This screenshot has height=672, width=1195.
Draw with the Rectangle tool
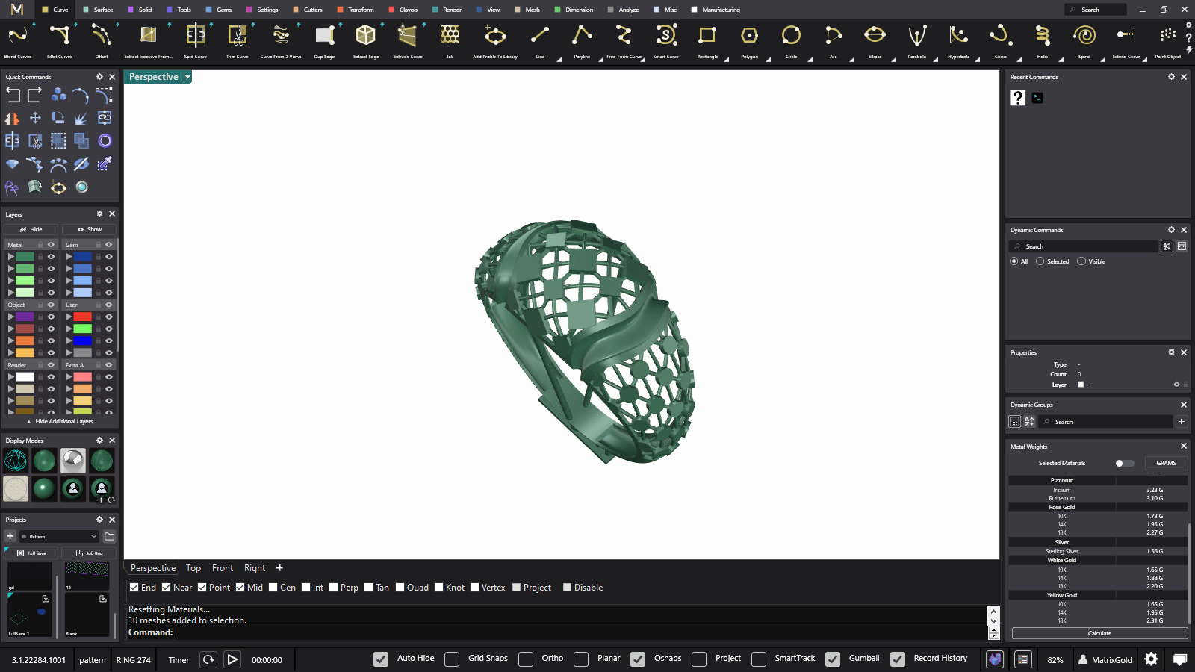(x=707, y=40)
